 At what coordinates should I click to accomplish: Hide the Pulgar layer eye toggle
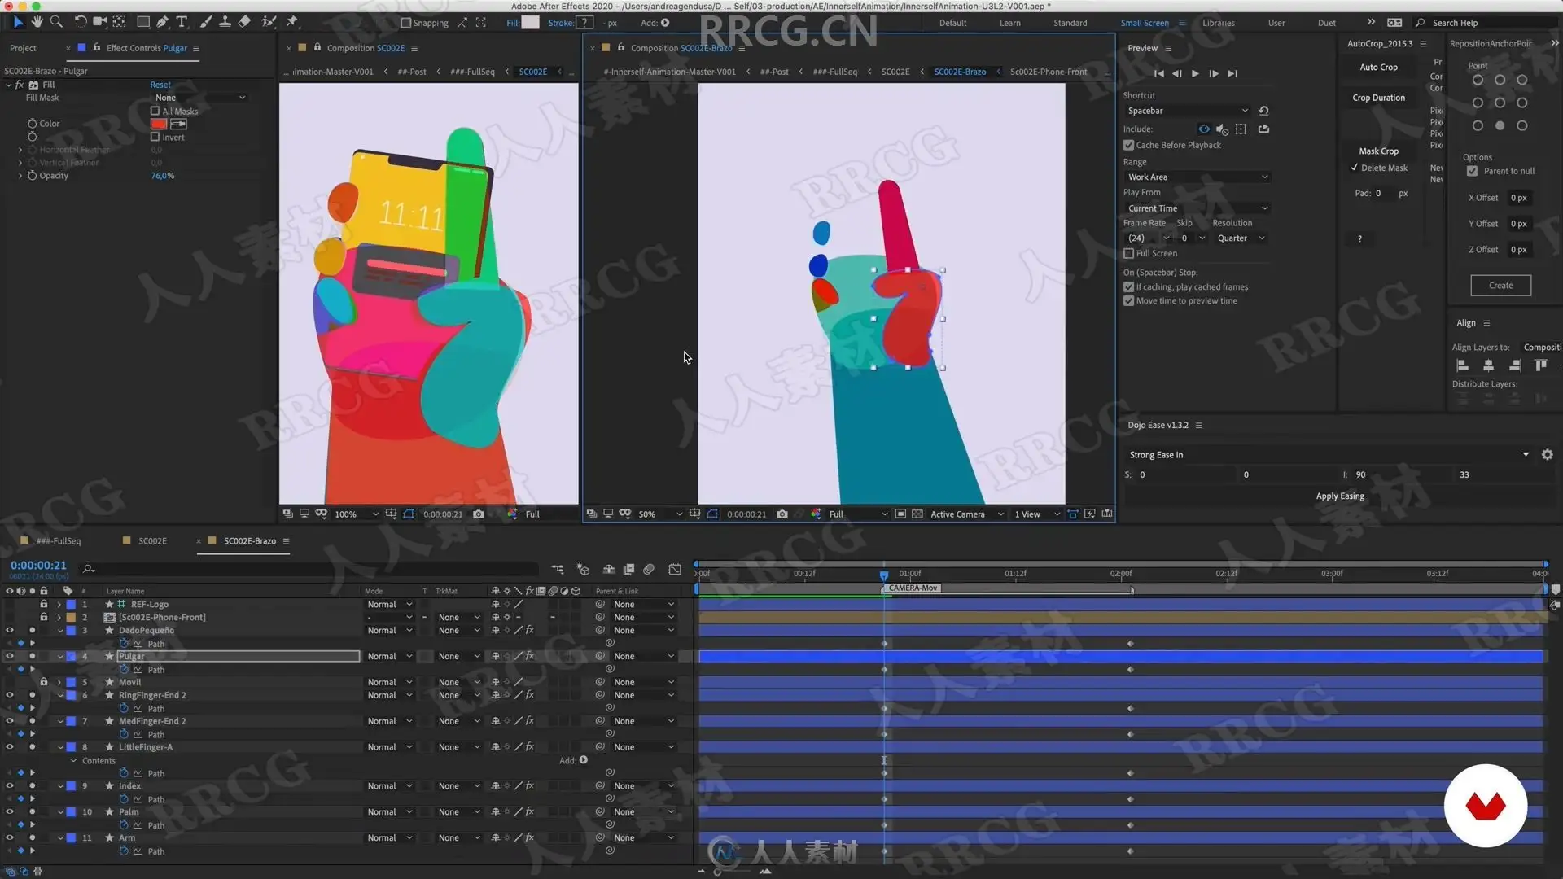coord(10,656)
